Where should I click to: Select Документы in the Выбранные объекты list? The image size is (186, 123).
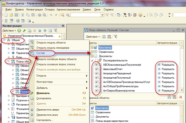coord(102,117)
